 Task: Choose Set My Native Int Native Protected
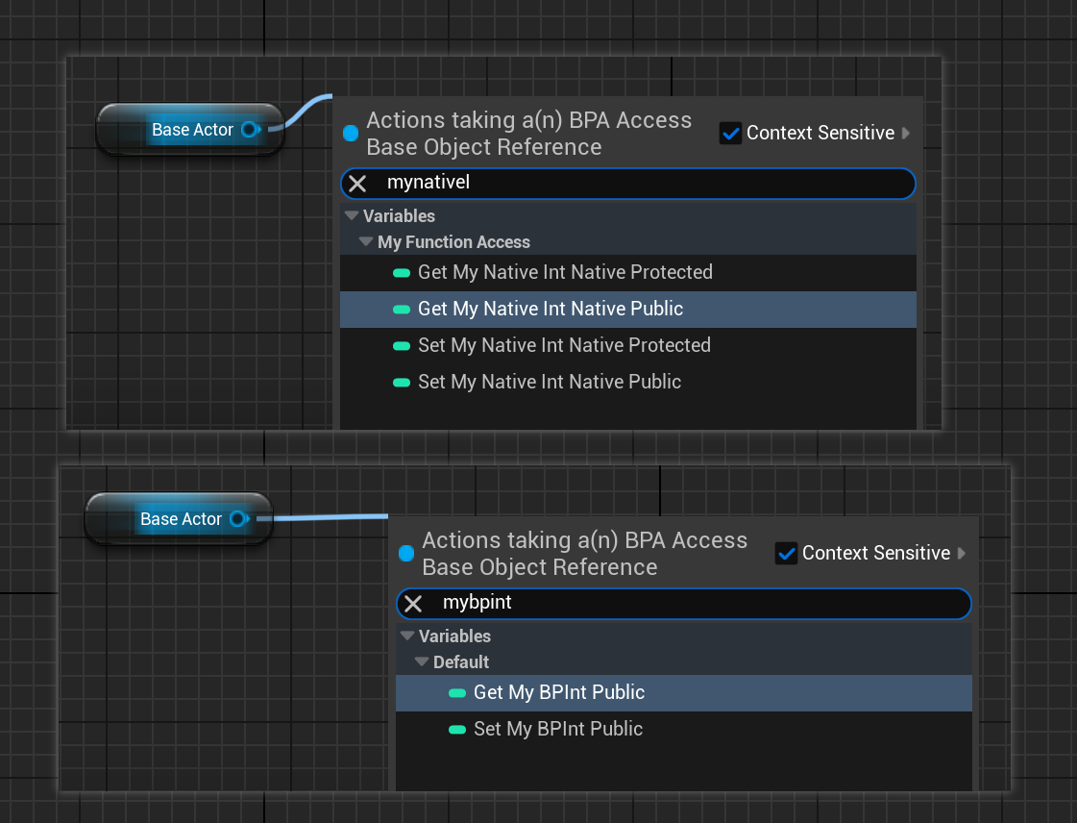564,346
